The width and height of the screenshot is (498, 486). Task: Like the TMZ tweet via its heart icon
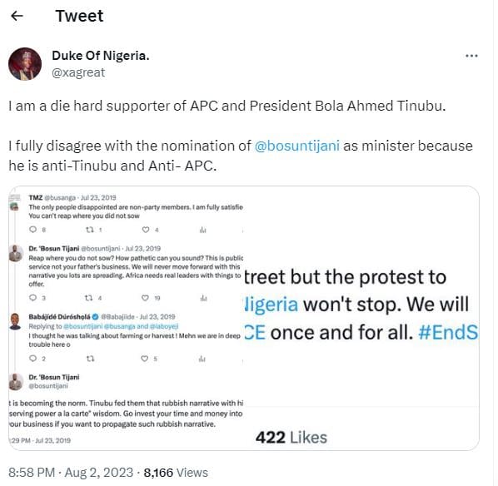146,230
